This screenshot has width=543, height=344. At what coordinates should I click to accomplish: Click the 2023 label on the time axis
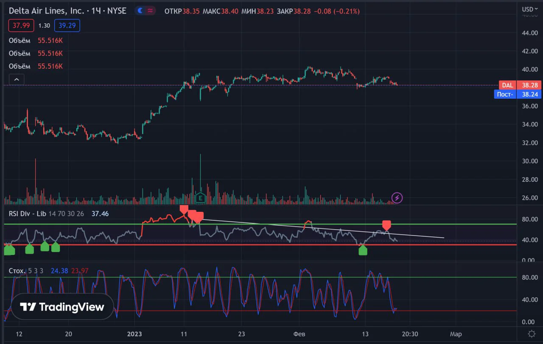(x=134, y=334)
